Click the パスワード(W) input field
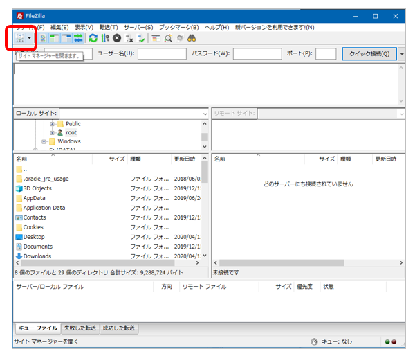415x356 pixels. click(x=257, y=53)
